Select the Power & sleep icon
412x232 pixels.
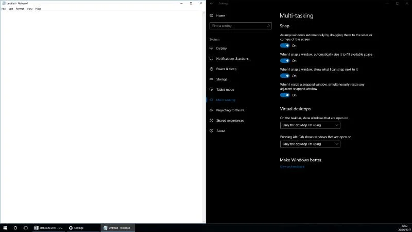(211, 69)
